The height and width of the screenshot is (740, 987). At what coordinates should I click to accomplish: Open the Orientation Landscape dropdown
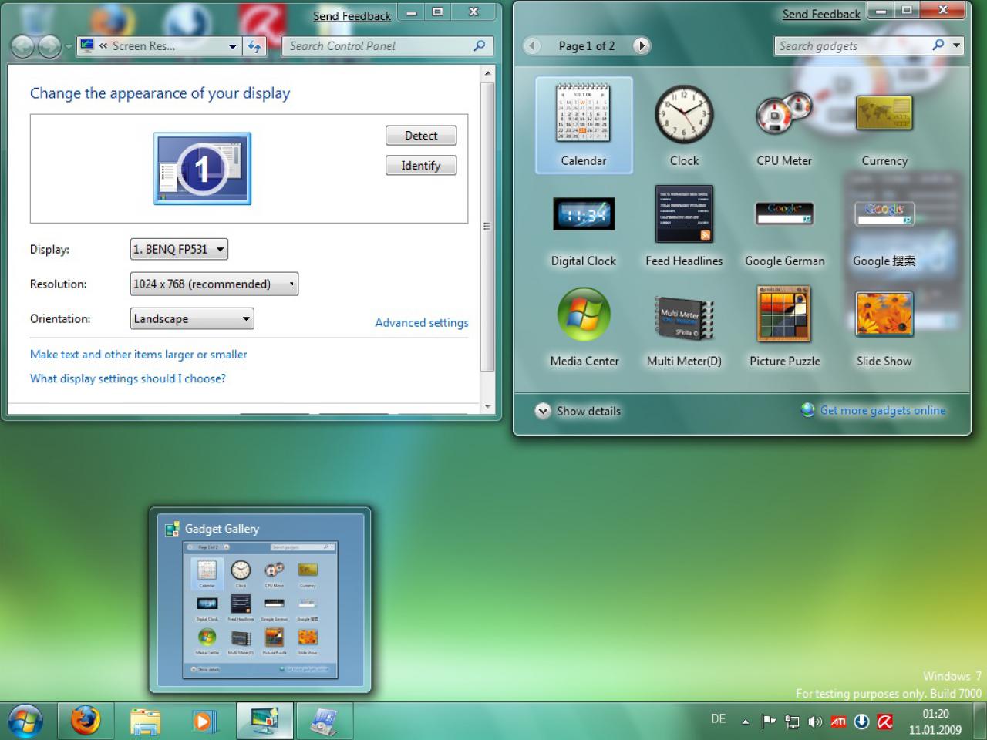192,318
